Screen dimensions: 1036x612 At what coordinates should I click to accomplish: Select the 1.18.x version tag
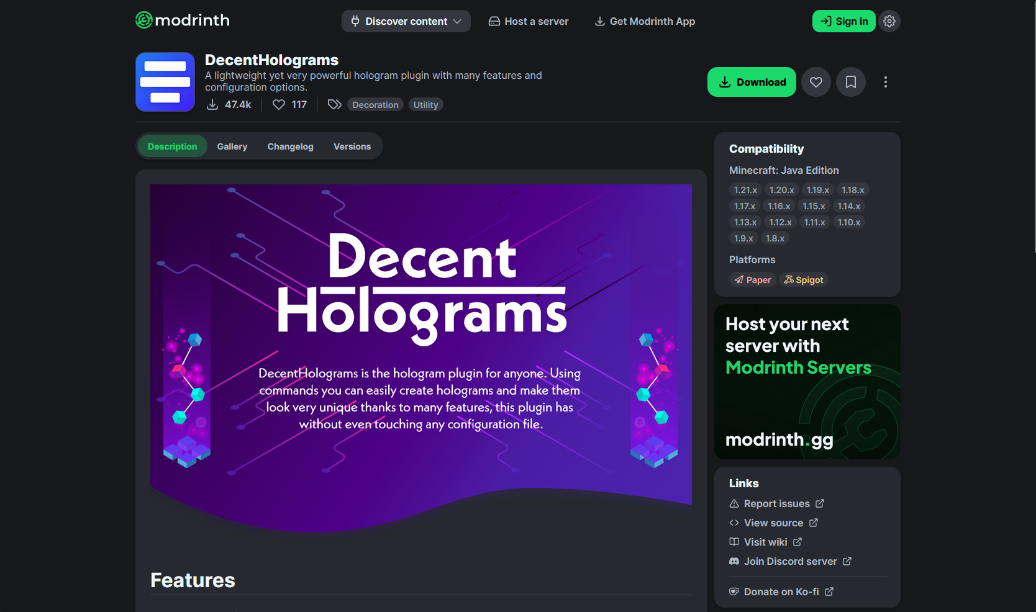853,190
